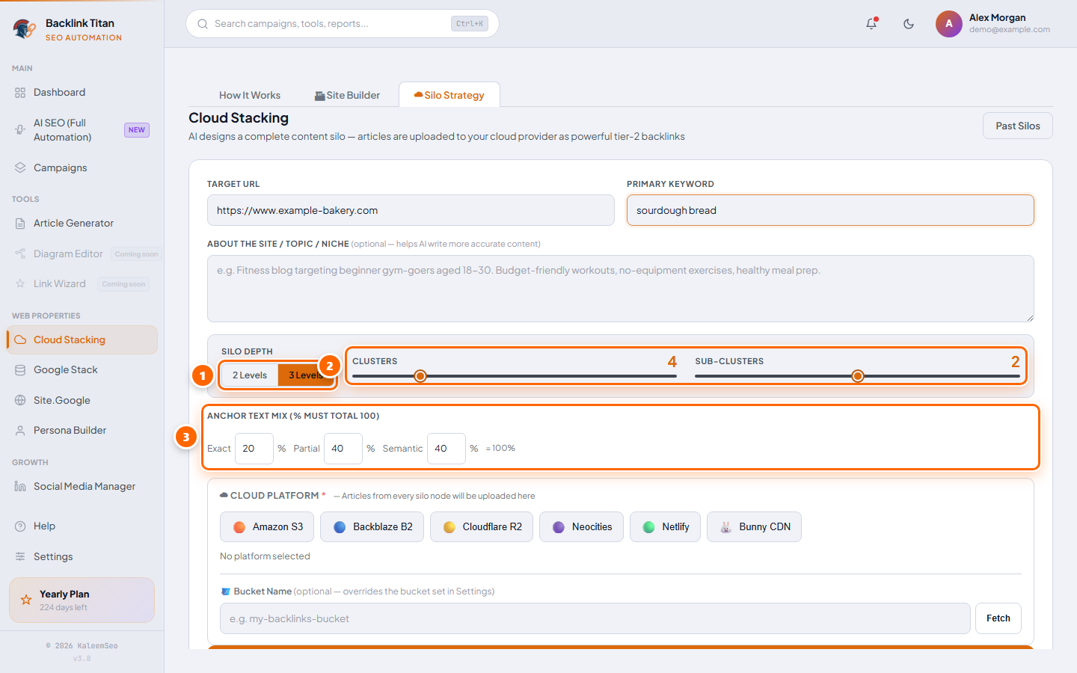1077x673 pixels.
Task: Switch to the How It Works tab
Action: (250, 95)
